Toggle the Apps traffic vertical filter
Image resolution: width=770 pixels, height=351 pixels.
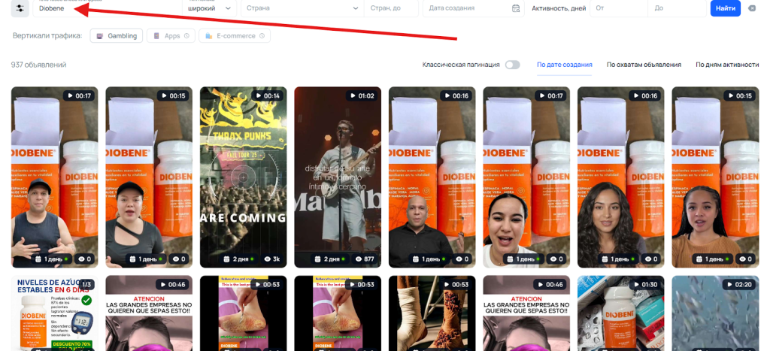pyautogui.click(x=170, y=36)
